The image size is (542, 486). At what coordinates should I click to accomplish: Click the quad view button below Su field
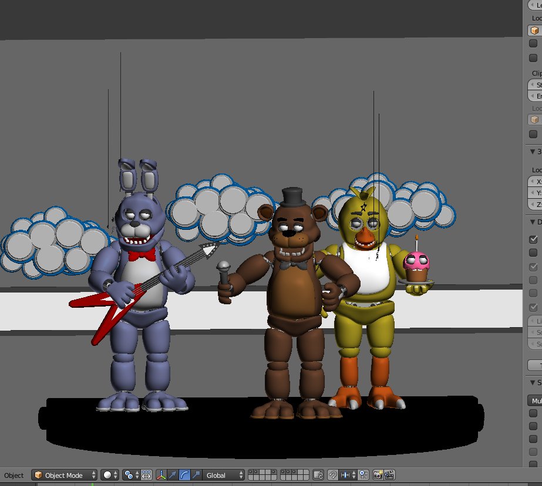(x=535, y=365)
